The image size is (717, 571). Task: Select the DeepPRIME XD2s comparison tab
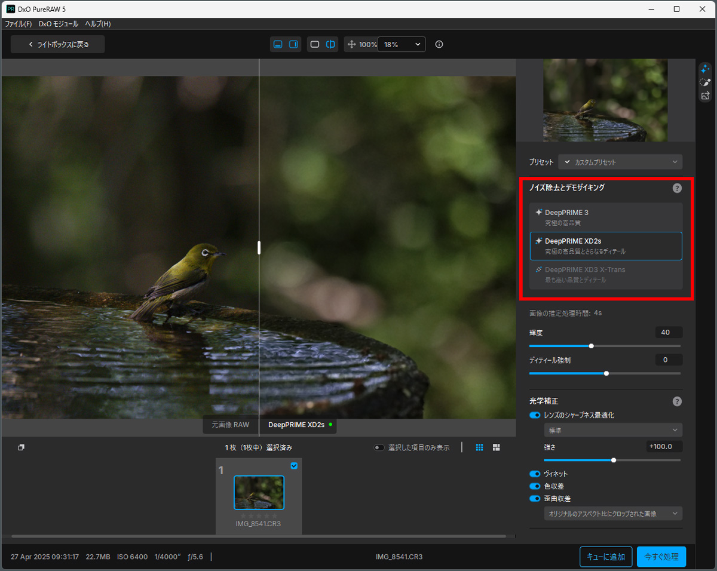(299, 425)
